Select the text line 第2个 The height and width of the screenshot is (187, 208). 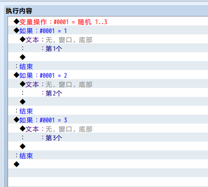(x=108, y=92)
